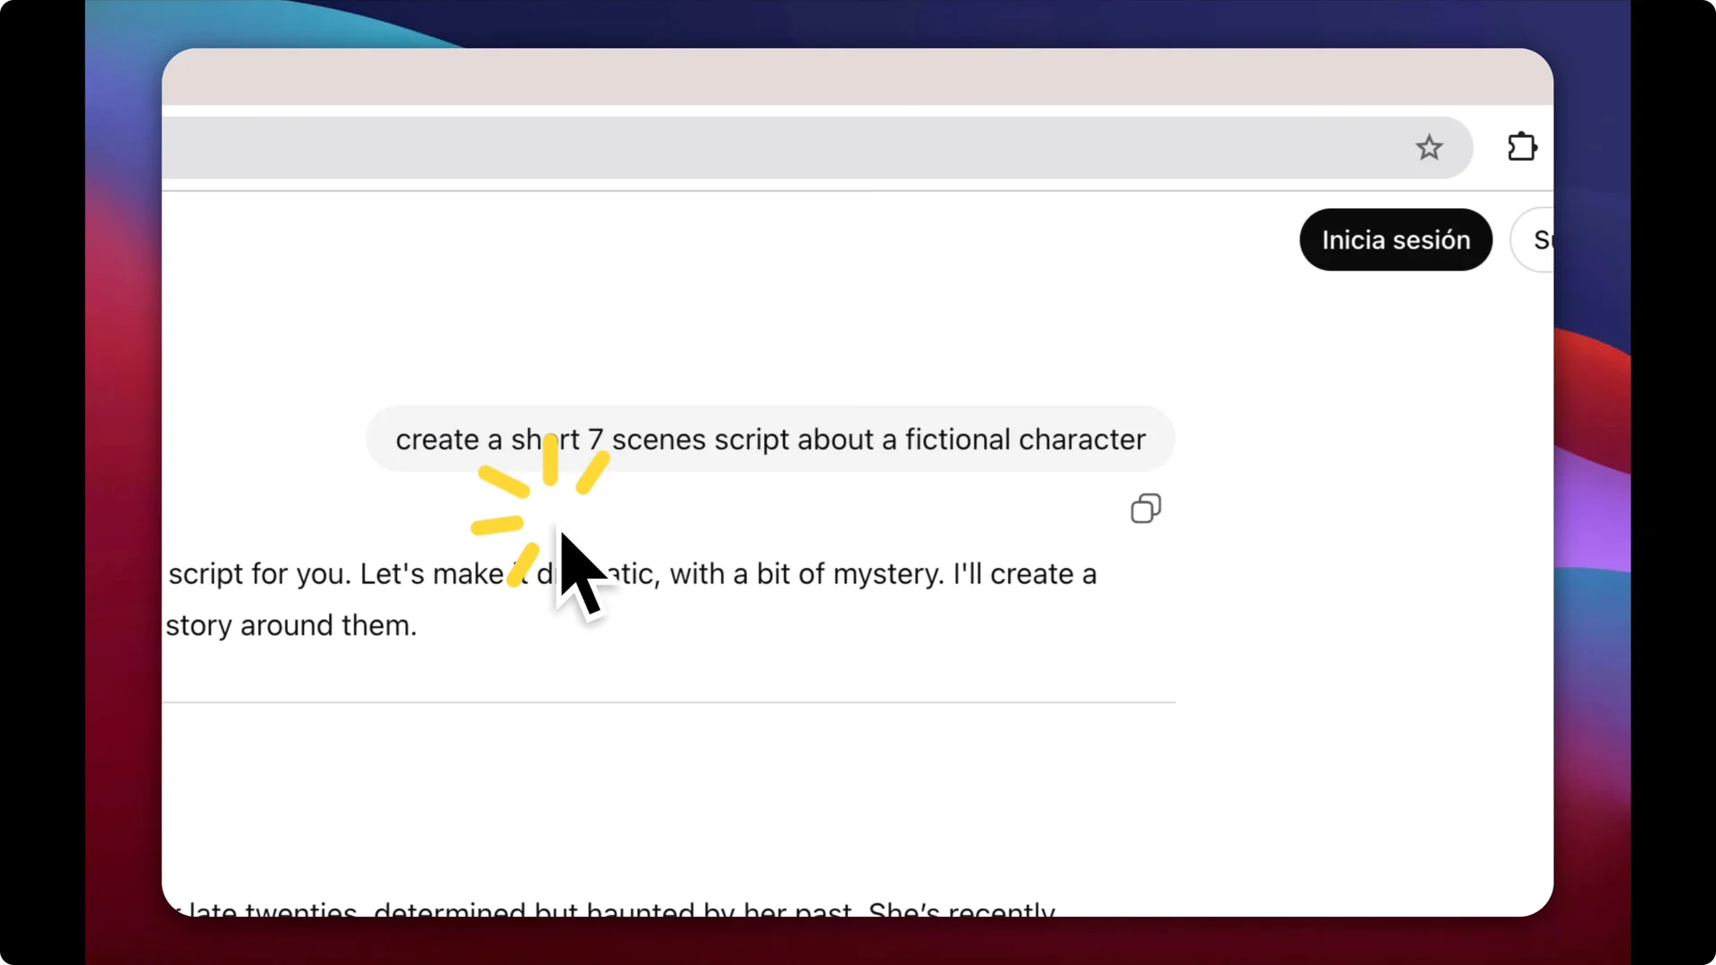Image resolution: width=1716 pixels, height=965 pixels.
Task: Select the star icon in the address bar
Action: coord(1428,147)
